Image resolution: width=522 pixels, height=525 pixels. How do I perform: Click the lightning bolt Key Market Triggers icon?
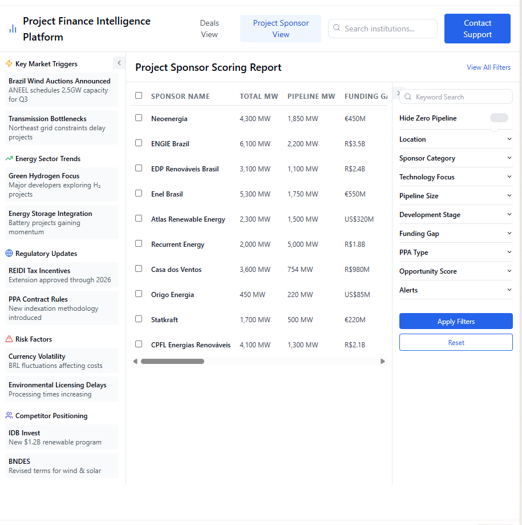[9, 64]
